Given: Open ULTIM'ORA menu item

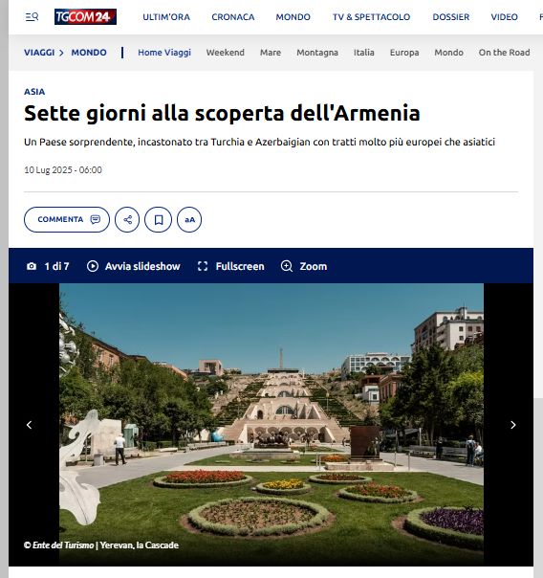Looking at the screenshot, I should [166, 17].
